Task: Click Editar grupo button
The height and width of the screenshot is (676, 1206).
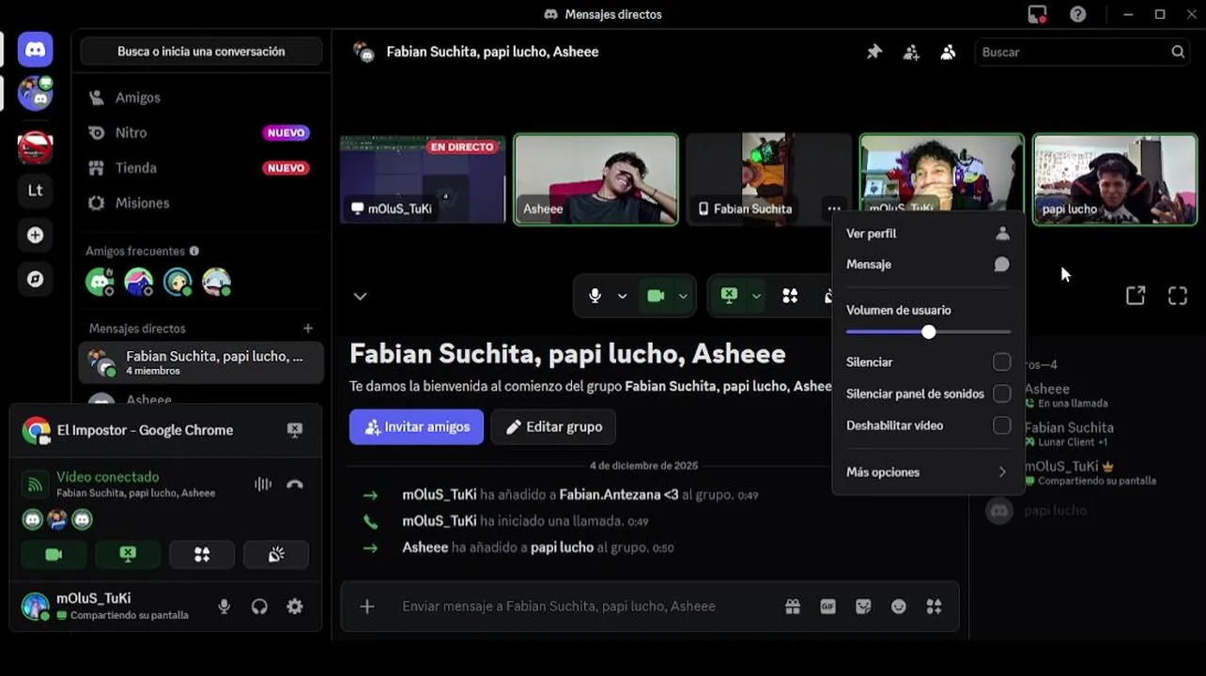Action: 553,426
